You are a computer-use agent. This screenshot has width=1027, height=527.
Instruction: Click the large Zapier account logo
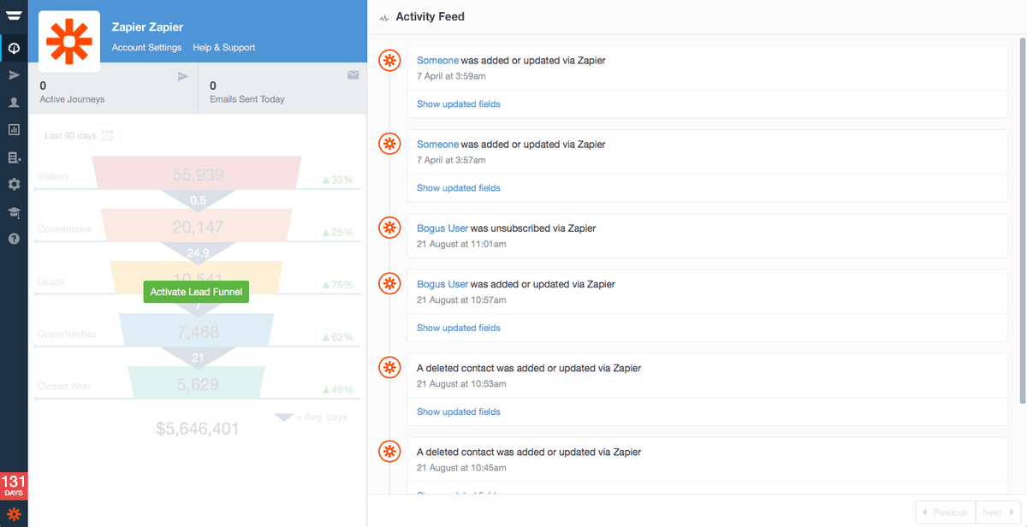pos(69,41)
